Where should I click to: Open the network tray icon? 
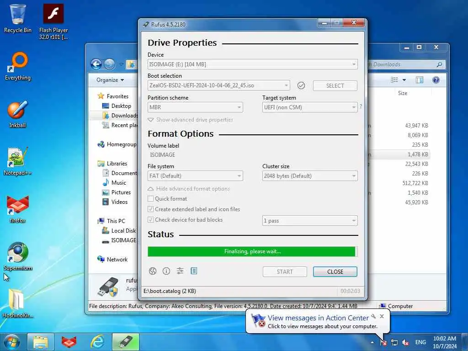click(394, 342)
